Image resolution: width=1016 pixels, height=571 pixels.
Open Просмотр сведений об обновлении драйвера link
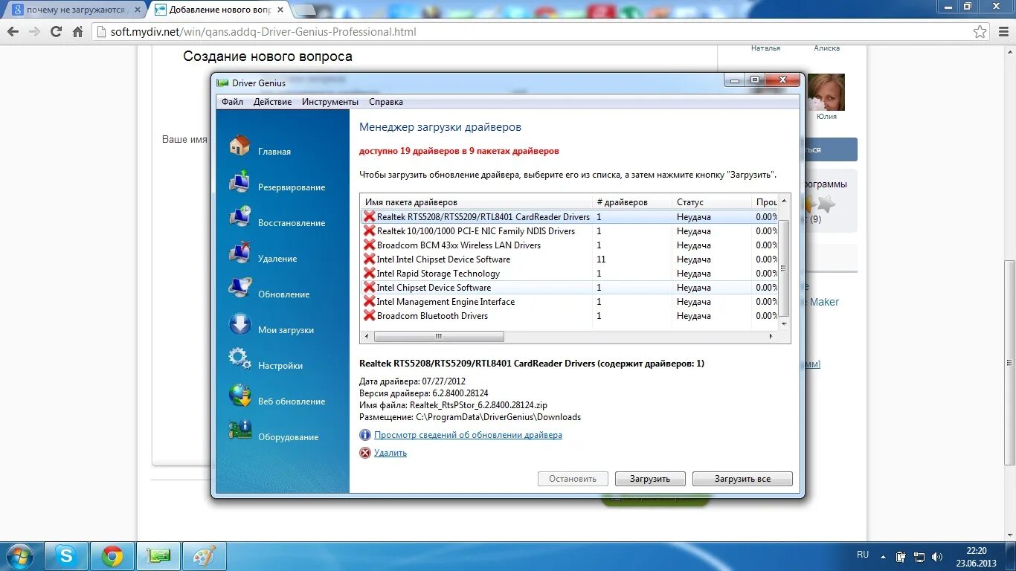468,435
